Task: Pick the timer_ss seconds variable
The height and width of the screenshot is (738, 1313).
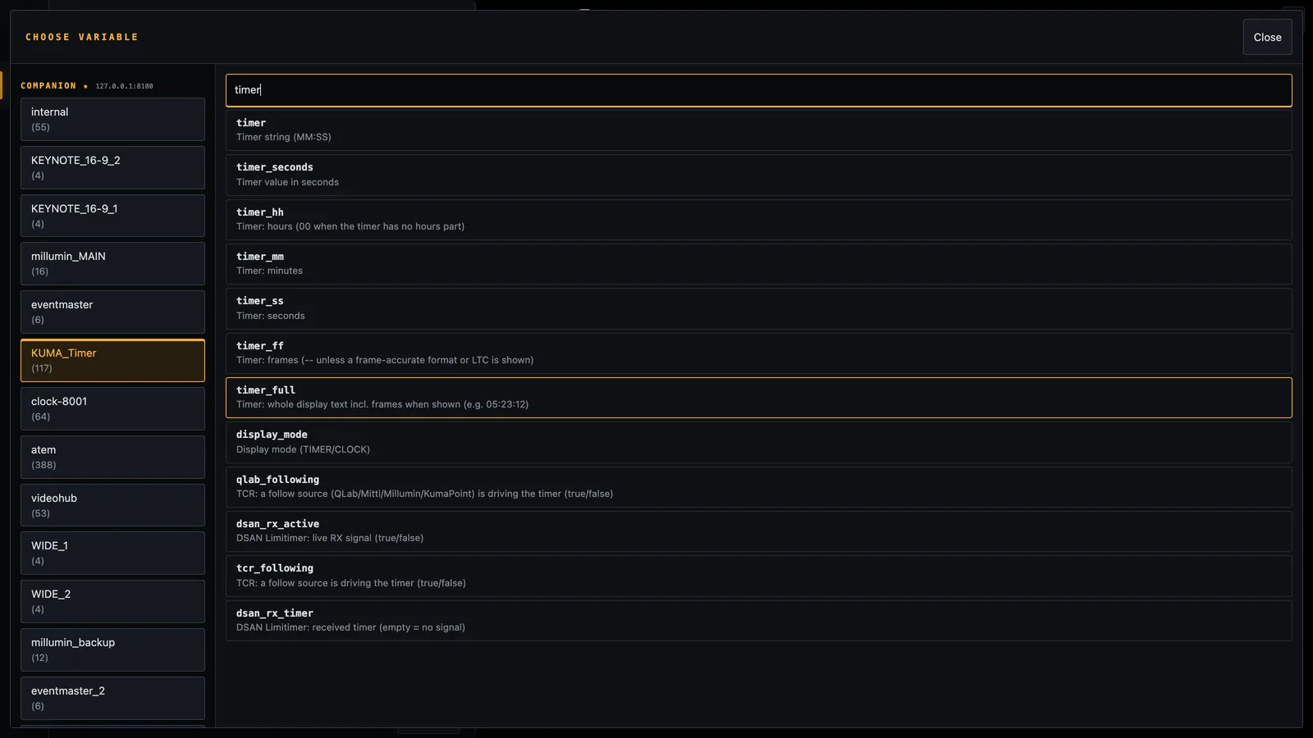Action: click(758, 308)
